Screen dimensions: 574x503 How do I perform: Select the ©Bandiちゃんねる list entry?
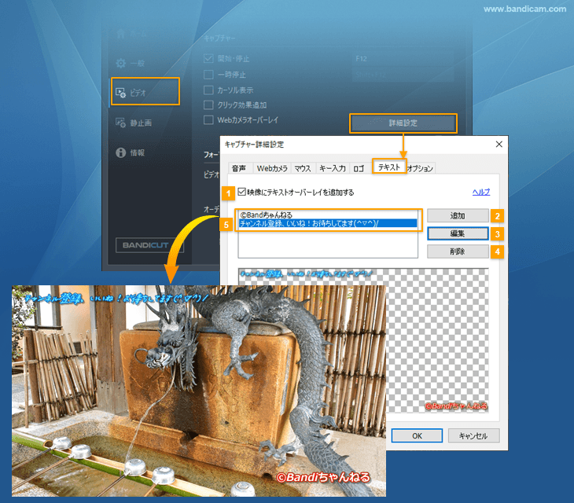tap(267, 215)
